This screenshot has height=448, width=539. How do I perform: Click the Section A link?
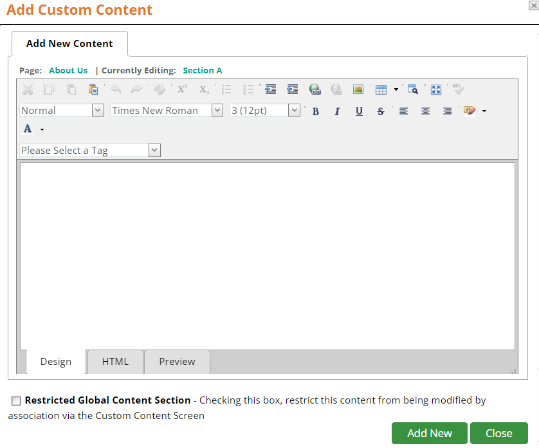pyautogui.click(x=203, y=71)
